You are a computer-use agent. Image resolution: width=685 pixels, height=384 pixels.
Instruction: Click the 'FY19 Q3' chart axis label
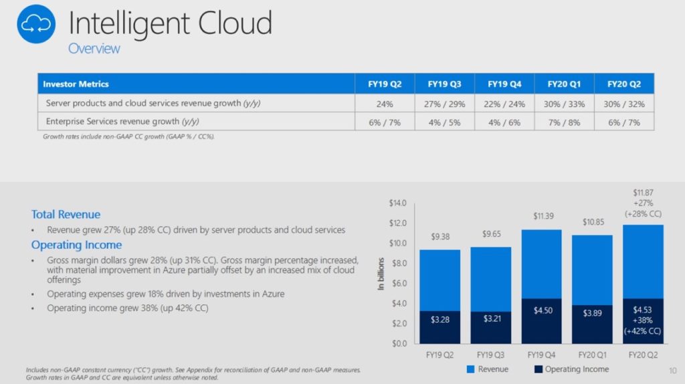coord(490,355)
